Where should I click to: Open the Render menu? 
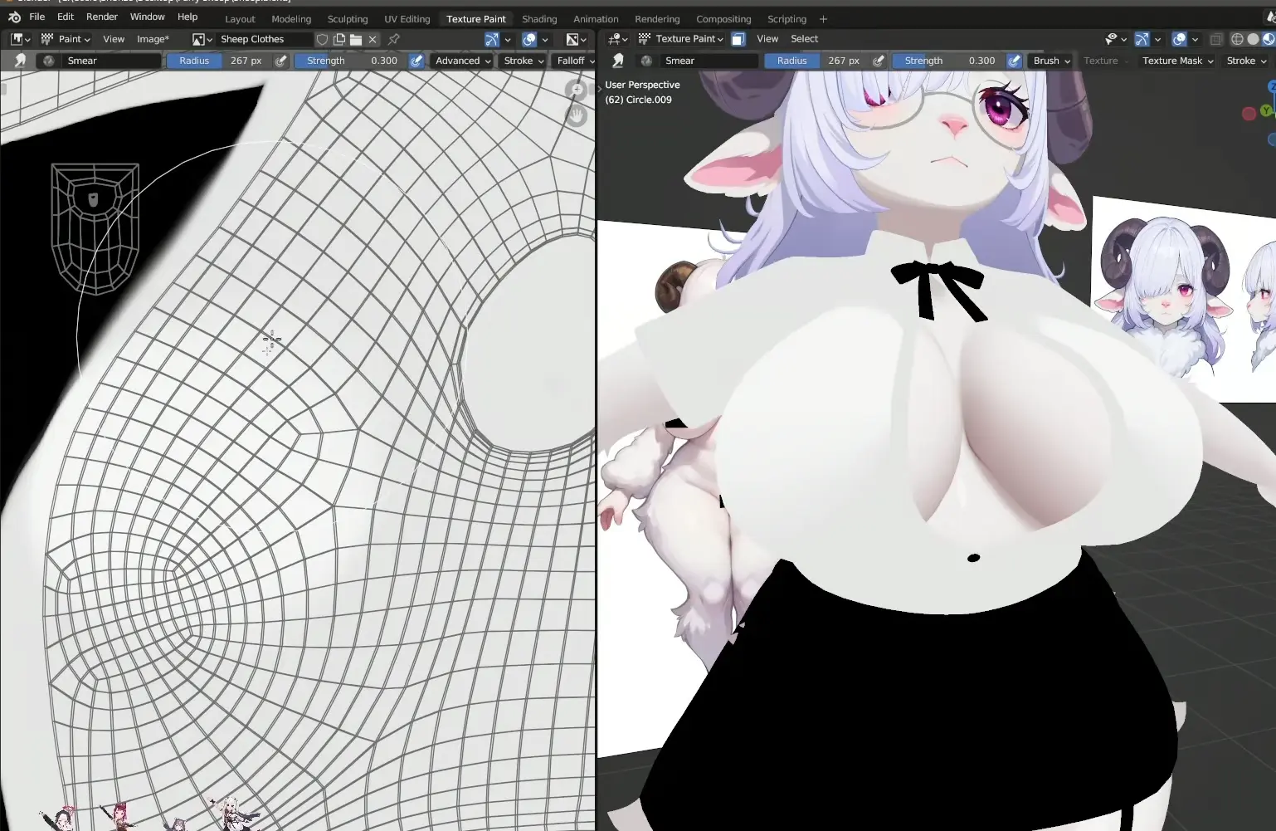point(102,17)
